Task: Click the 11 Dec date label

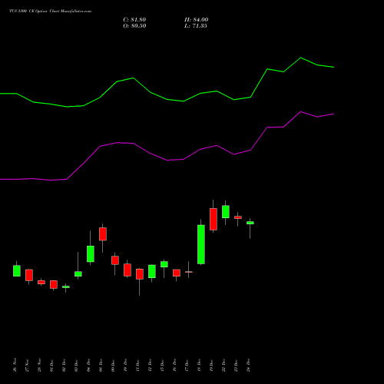Action: click(x=137, y=365)
